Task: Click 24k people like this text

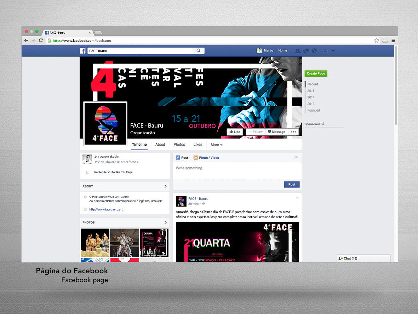Action: [x=107, y=157]
